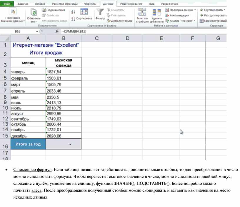This screenshot has height=207, width=240.
Task: Switch to the Рецензирование tab
Action: click(x=131, y=4)
